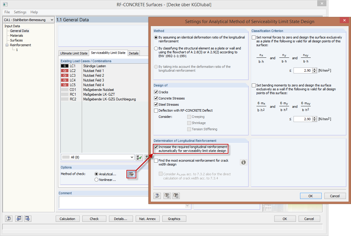Click the Details... button

(x=121, y=219)
